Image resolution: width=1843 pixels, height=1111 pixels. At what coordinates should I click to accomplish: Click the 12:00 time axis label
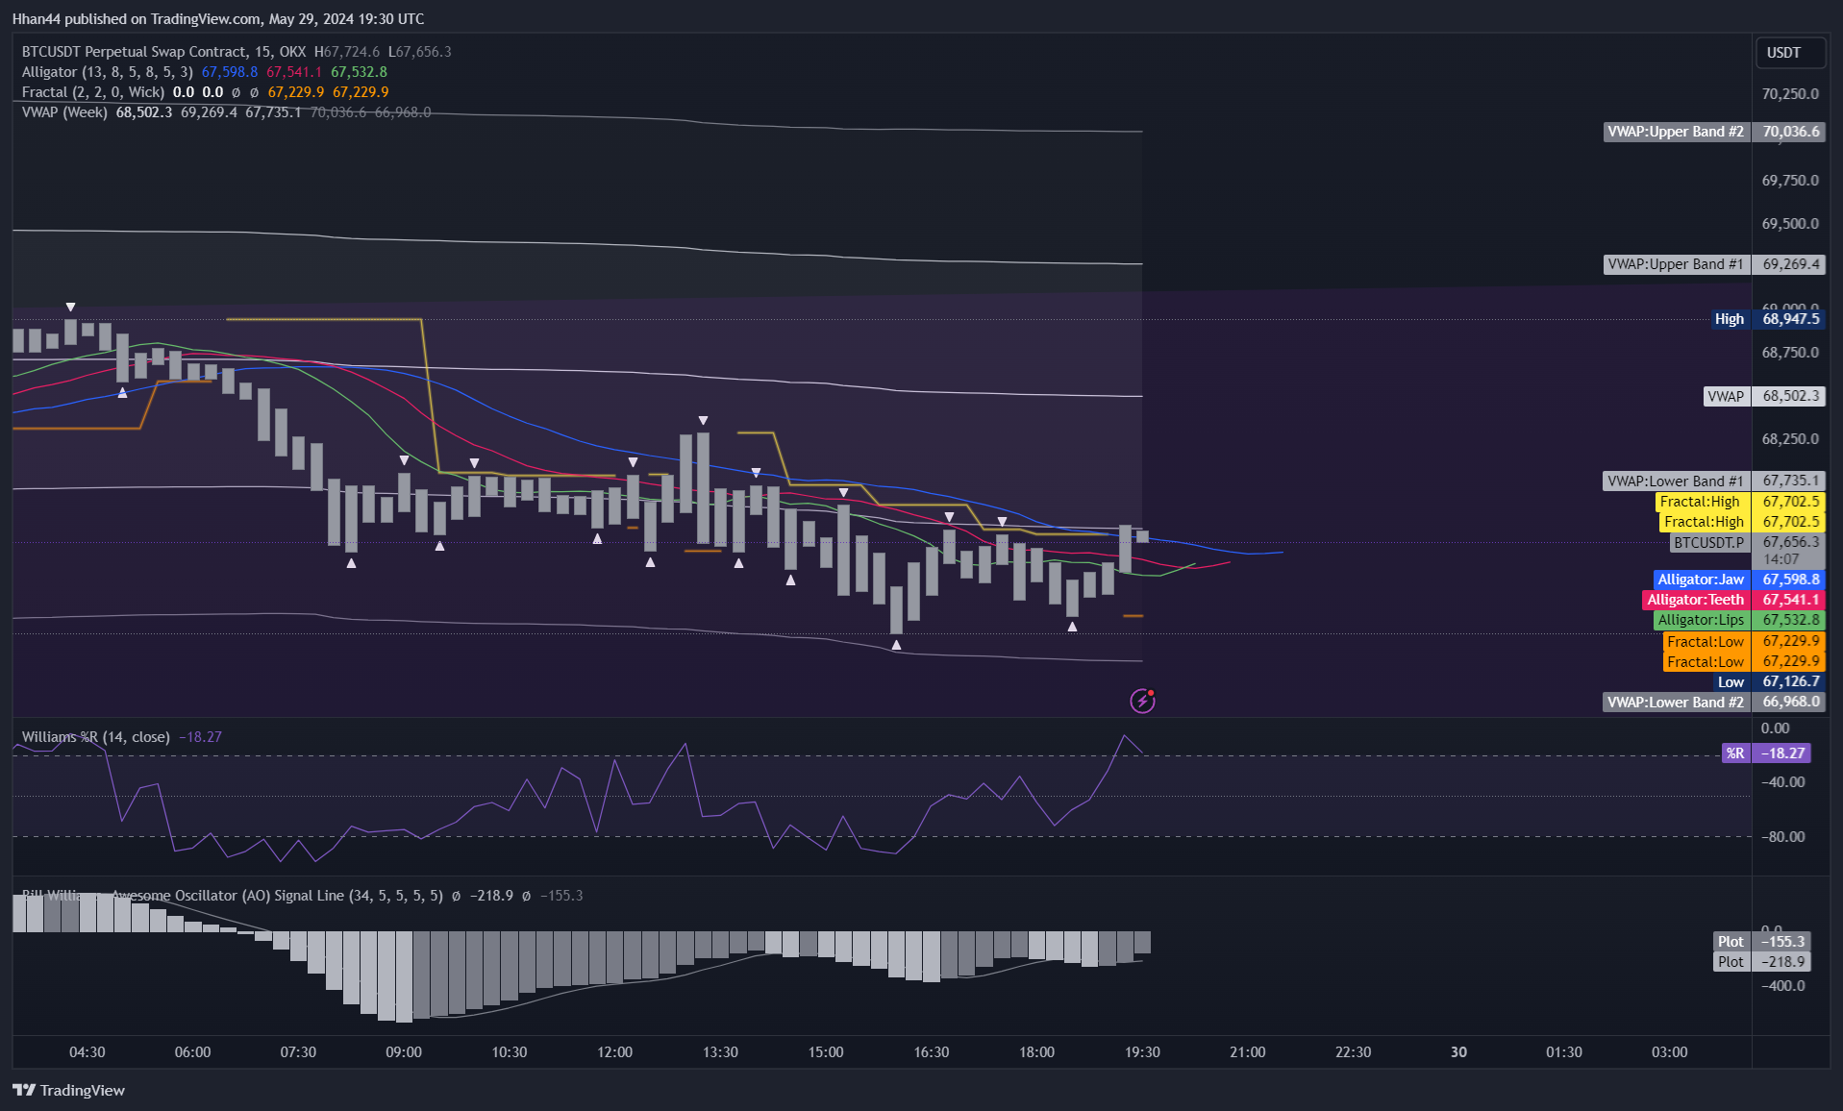tap(614, 1052)
